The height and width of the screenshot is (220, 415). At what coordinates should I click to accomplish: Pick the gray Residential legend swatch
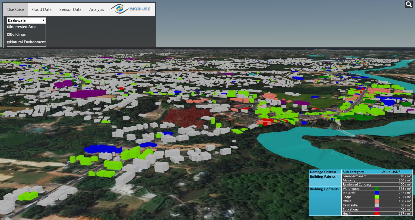coord(377,205)
